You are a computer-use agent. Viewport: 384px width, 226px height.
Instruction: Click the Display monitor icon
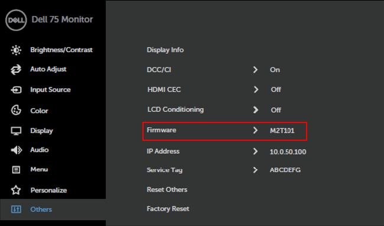(16, 131)
